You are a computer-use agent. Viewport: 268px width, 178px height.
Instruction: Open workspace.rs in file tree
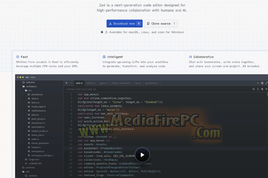pyautogui.click(x=38, y=151)
